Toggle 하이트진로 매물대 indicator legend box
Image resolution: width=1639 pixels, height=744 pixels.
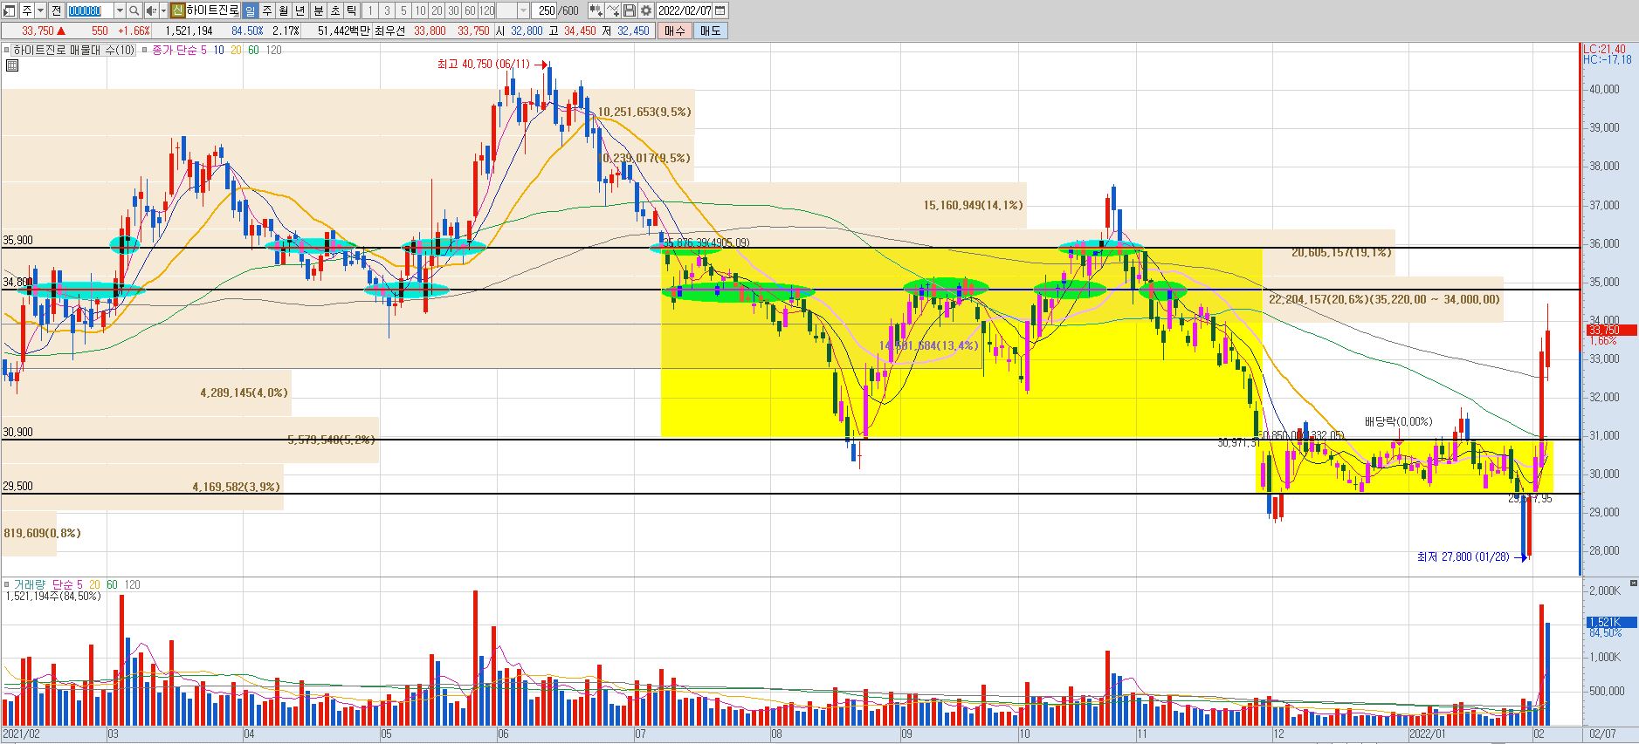(x=7, y=50)
